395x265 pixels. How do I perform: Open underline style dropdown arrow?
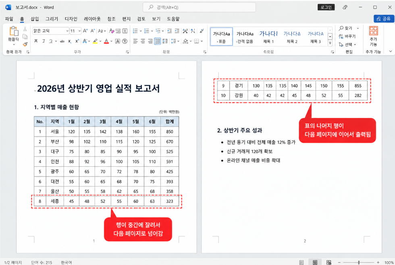pos(56,41)
